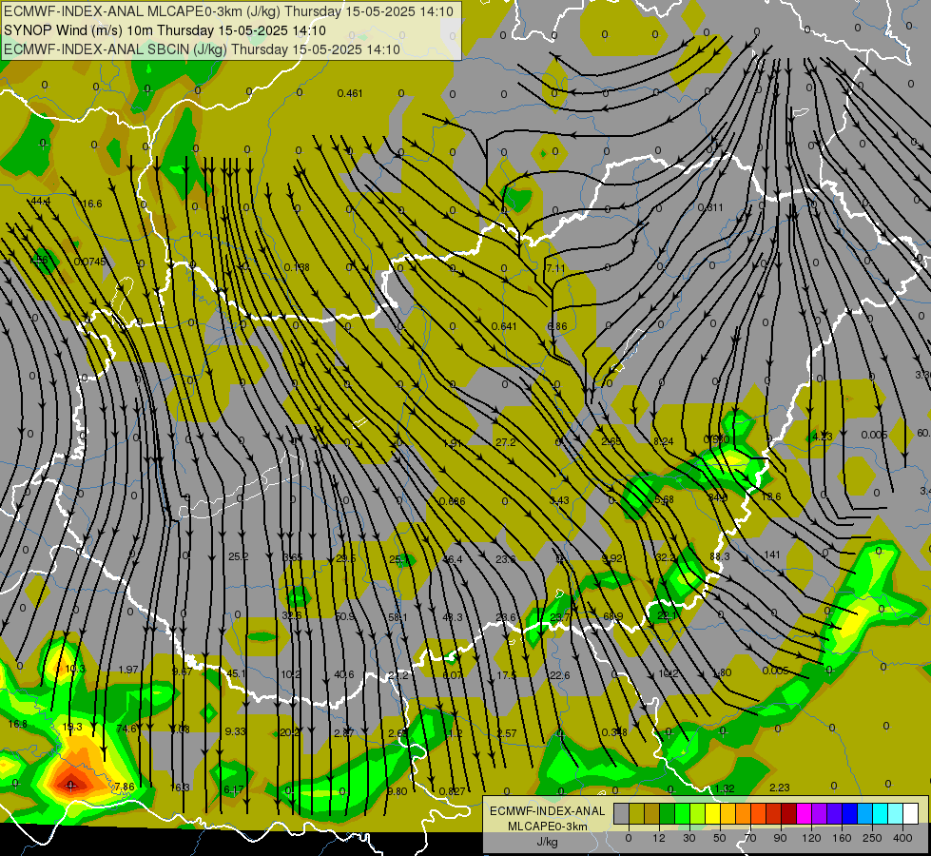
Task: Click the map value 3.43
Action: coord(559,500)
